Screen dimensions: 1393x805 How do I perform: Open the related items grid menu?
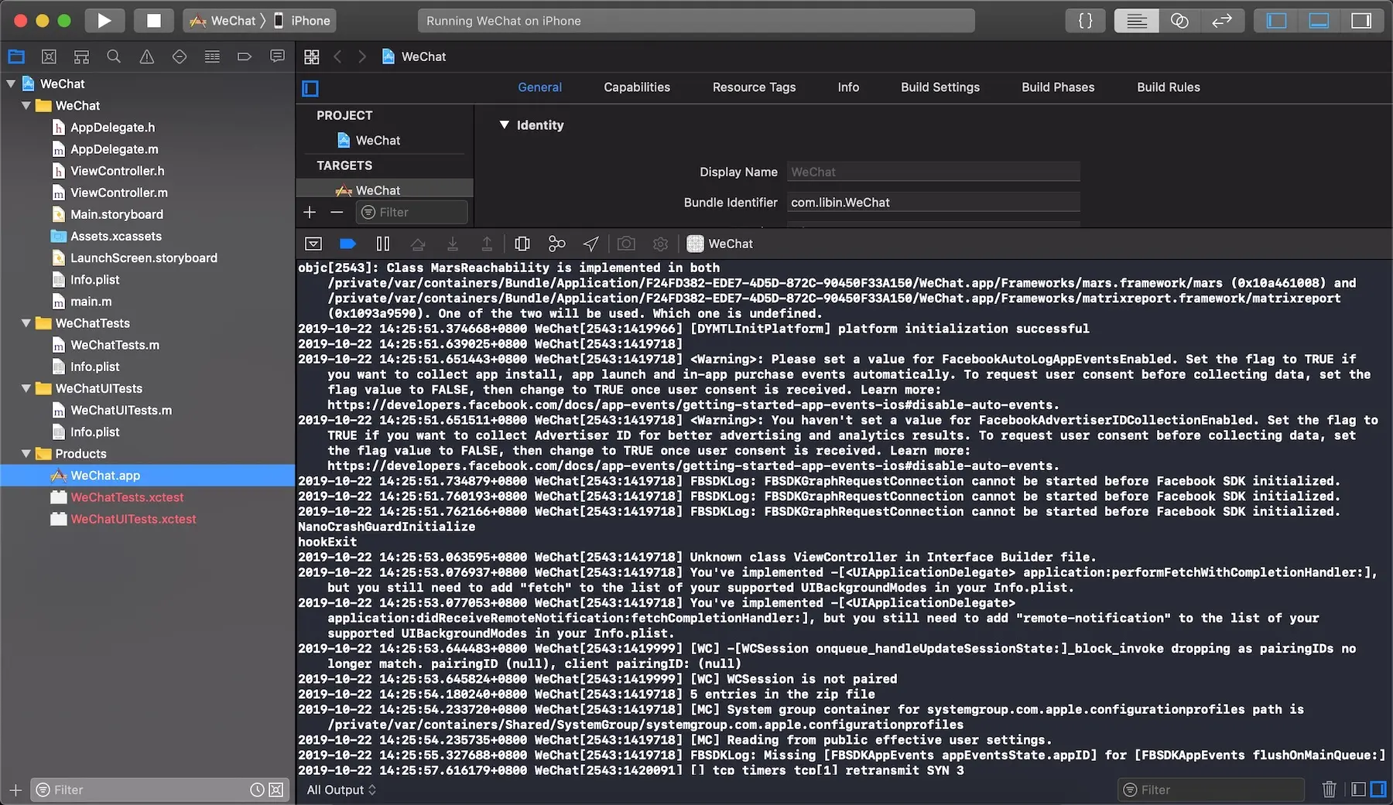312,56
